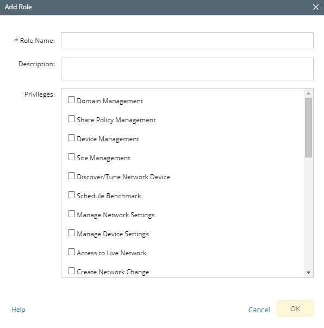324x328 pixels.
Task: Enable Access to Live Network privilege
Action: coord(71,252)
